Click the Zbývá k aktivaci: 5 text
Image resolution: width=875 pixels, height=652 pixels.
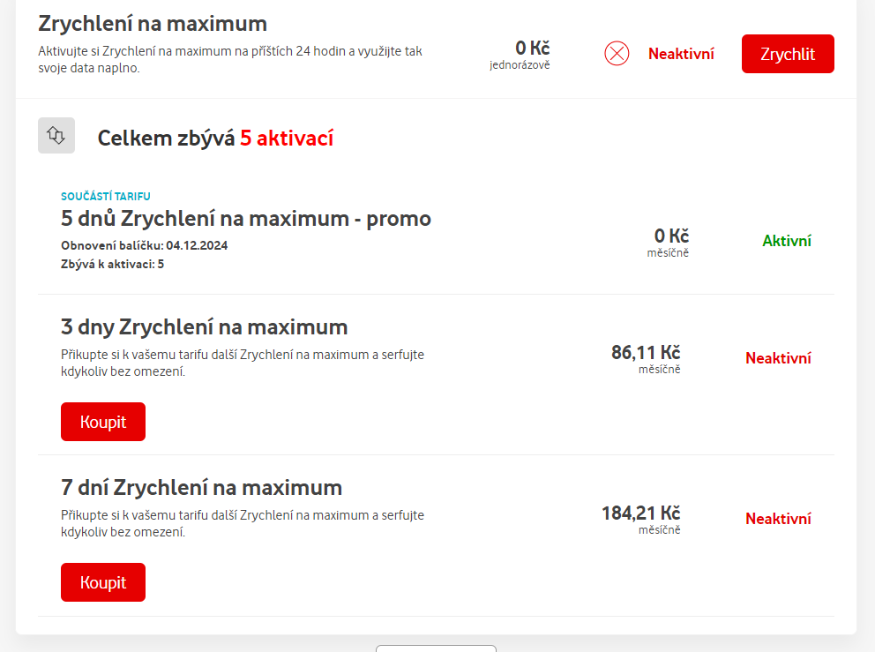[x=112, y=264]
